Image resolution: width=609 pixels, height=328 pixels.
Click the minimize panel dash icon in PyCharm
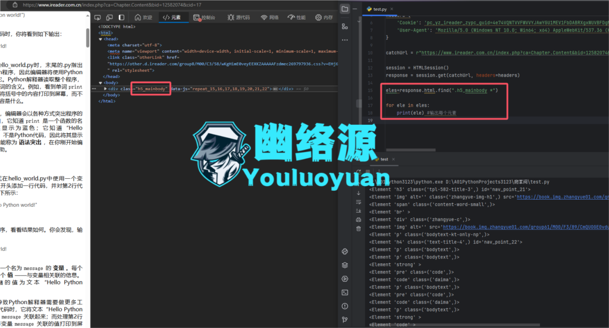[354, 9]
